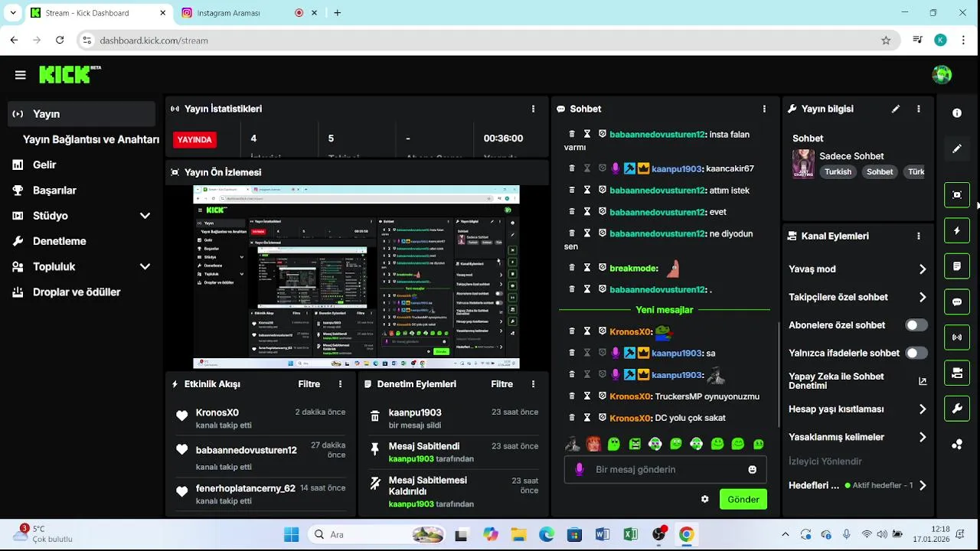Click the YAYINDA live badge
Viewport: 980px width, 551px height.
(x=194, y=139)
